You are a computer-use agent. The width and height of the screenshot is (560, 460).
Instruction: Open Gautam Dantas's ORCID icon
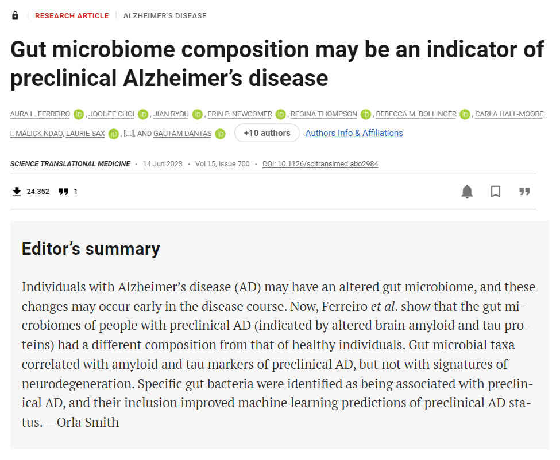(220, 134)
